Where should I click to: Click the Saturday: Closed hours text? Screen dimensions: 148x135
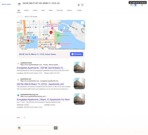tap(23, 105)
